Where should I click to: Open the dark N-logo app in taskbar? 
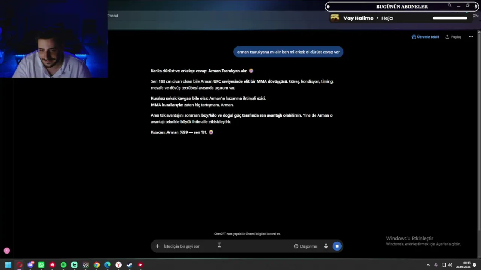point(85,265)
